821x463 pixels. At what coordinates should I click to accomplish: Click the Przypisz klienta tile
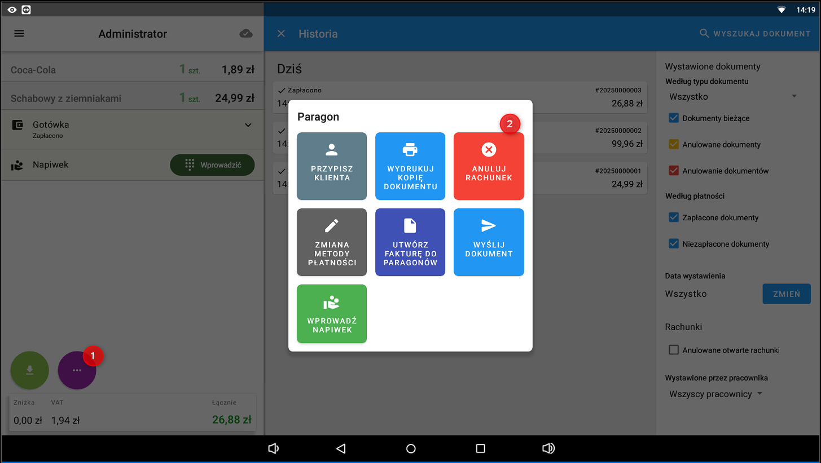pyautogui.click(x=332, y=166)
